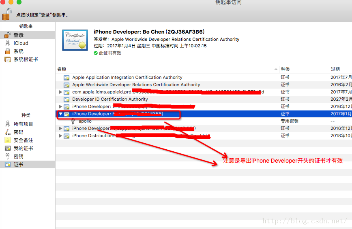Sort list by 名称 column header
This screenshot has height=229, width=352.
pos(167,69)
